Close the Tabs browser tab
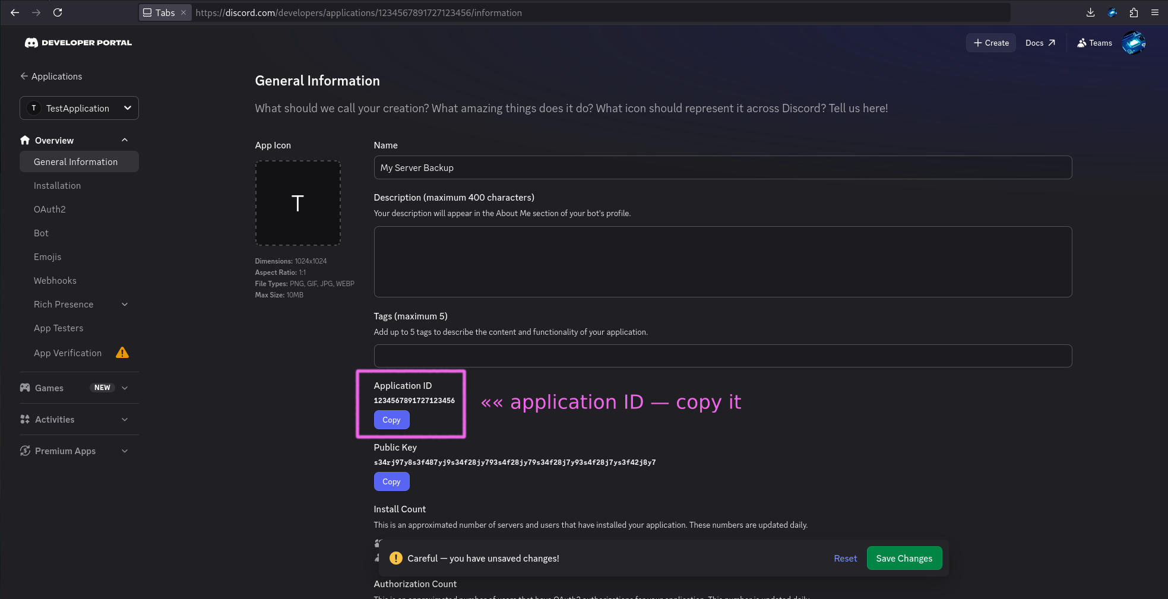Image resolution: width=1168 pixels, height=599 pixels. coord(183,12)
